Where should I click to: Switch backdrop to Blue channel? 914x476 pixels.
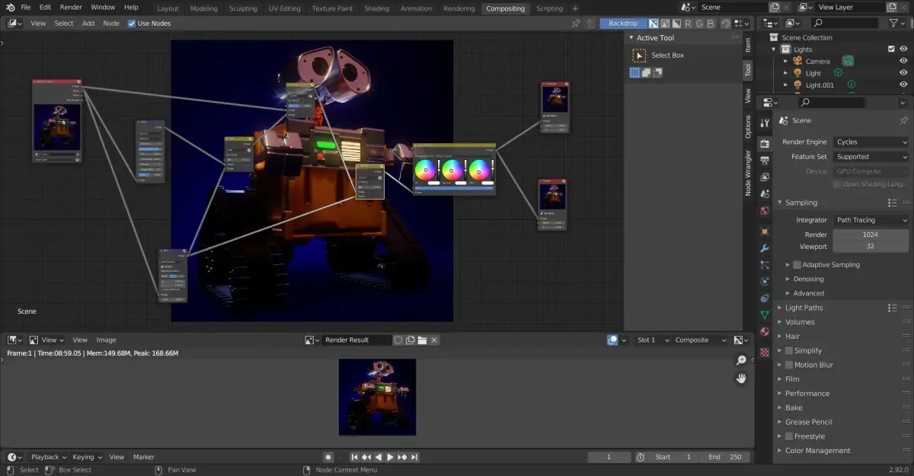(711, 23)
